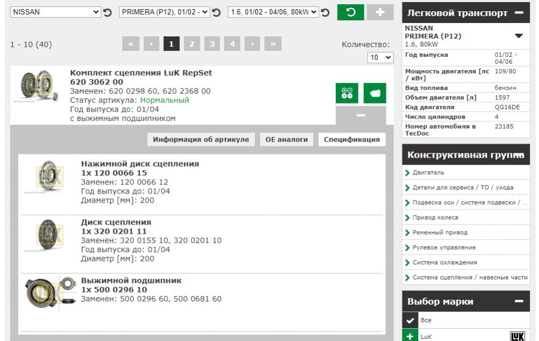This screenshot has width=539, height=341.
Task: Click the fuel type value бензин
Action: 505,88
